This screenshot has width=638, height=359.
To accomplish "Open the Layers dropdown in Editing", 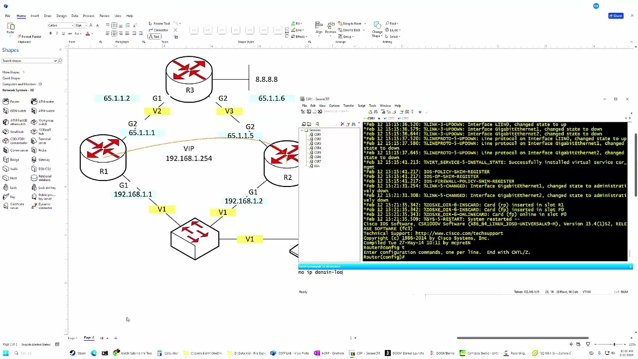I will 393,30.
